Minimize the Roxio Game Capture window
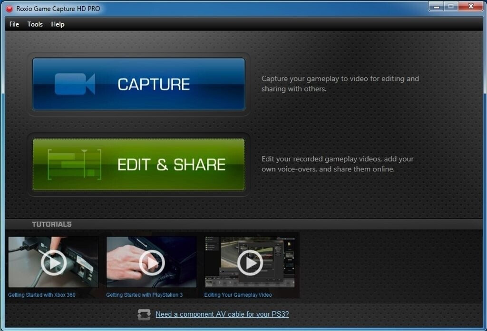 [436, 6]
